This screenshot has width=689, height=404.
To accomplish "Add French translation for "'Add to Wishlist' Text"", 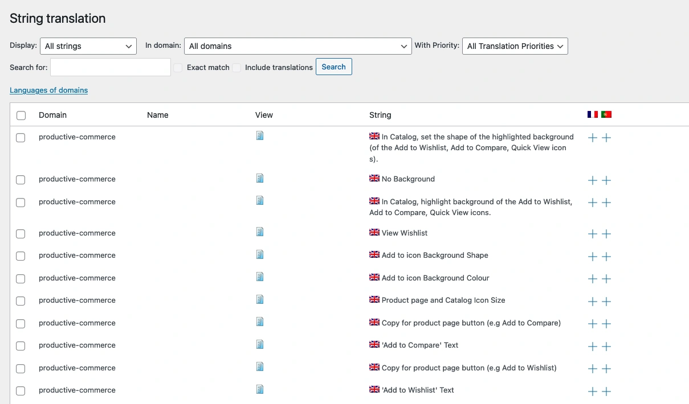I will click(593, 391).
